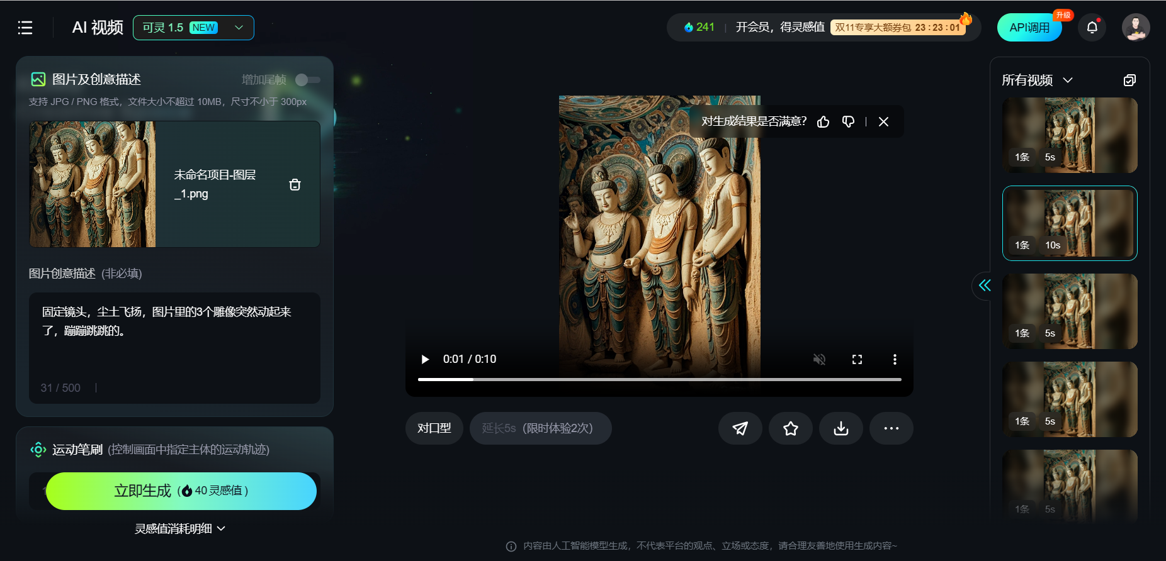Open the 可灵 1.5 model dropdown

[x=193, y=28]
